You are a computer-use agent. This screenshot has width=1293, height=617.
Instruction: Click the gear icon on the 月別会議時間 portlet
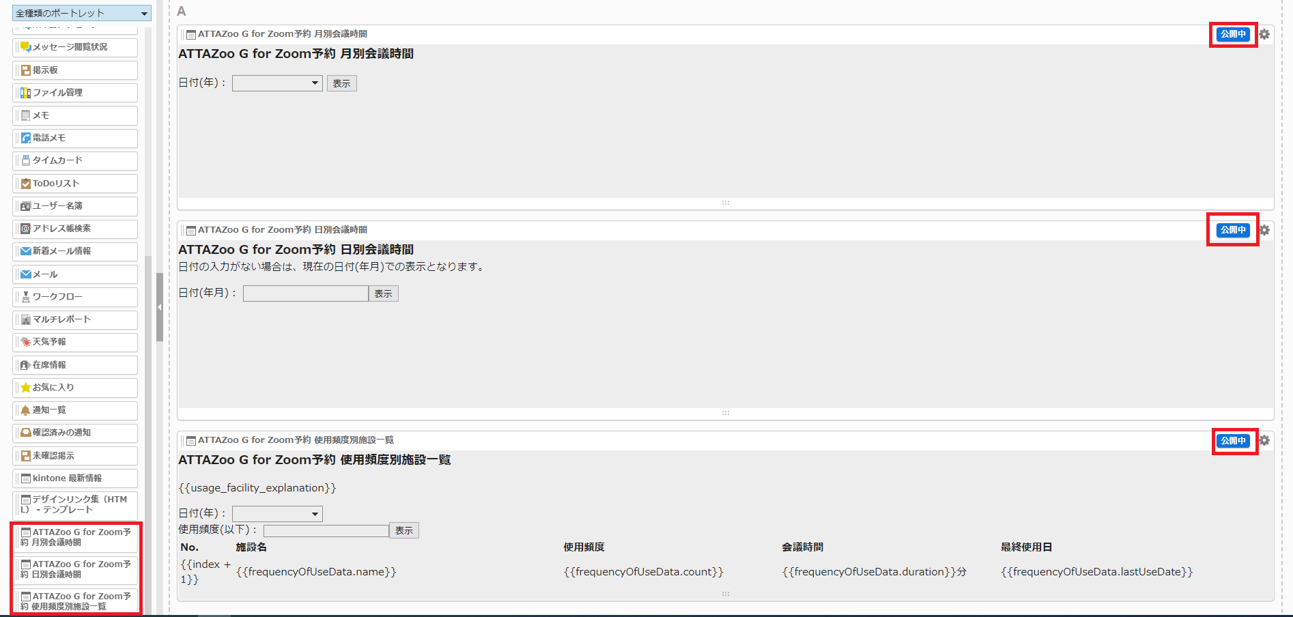pyautogui.click(x=1264, y=34)
